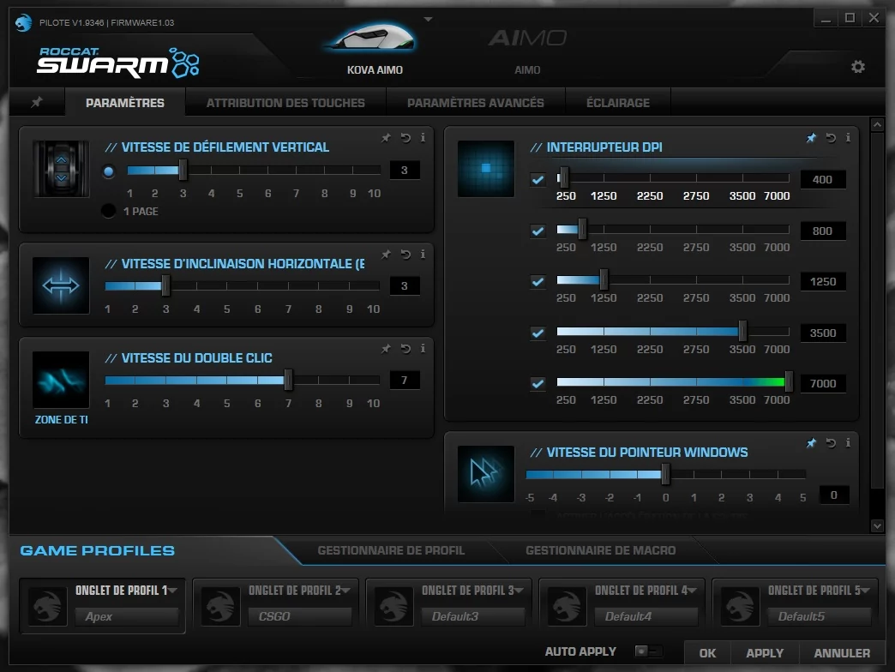This screenshot has width=895, height=672.
Task: Select the 1 PAGE radio button
Action: pyautogui.click(x=109, y=211)
